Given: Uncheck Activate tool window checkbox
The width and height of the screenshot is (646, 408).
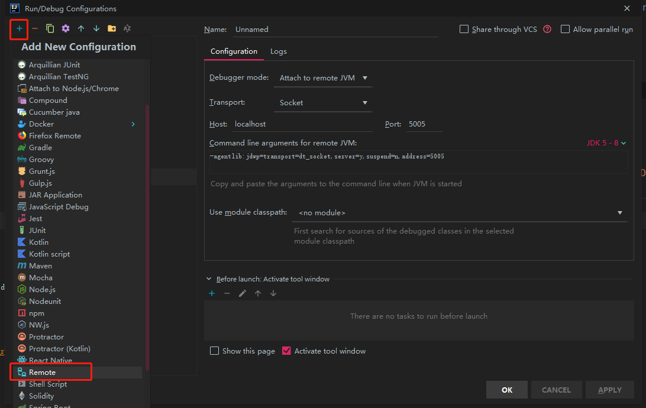Looking at the screenshot, I should click(x=286, y=351).
